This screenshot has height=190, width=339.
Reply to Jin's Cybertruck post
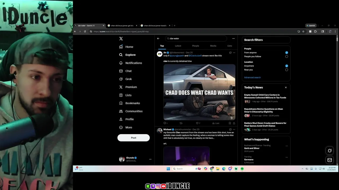165,123
